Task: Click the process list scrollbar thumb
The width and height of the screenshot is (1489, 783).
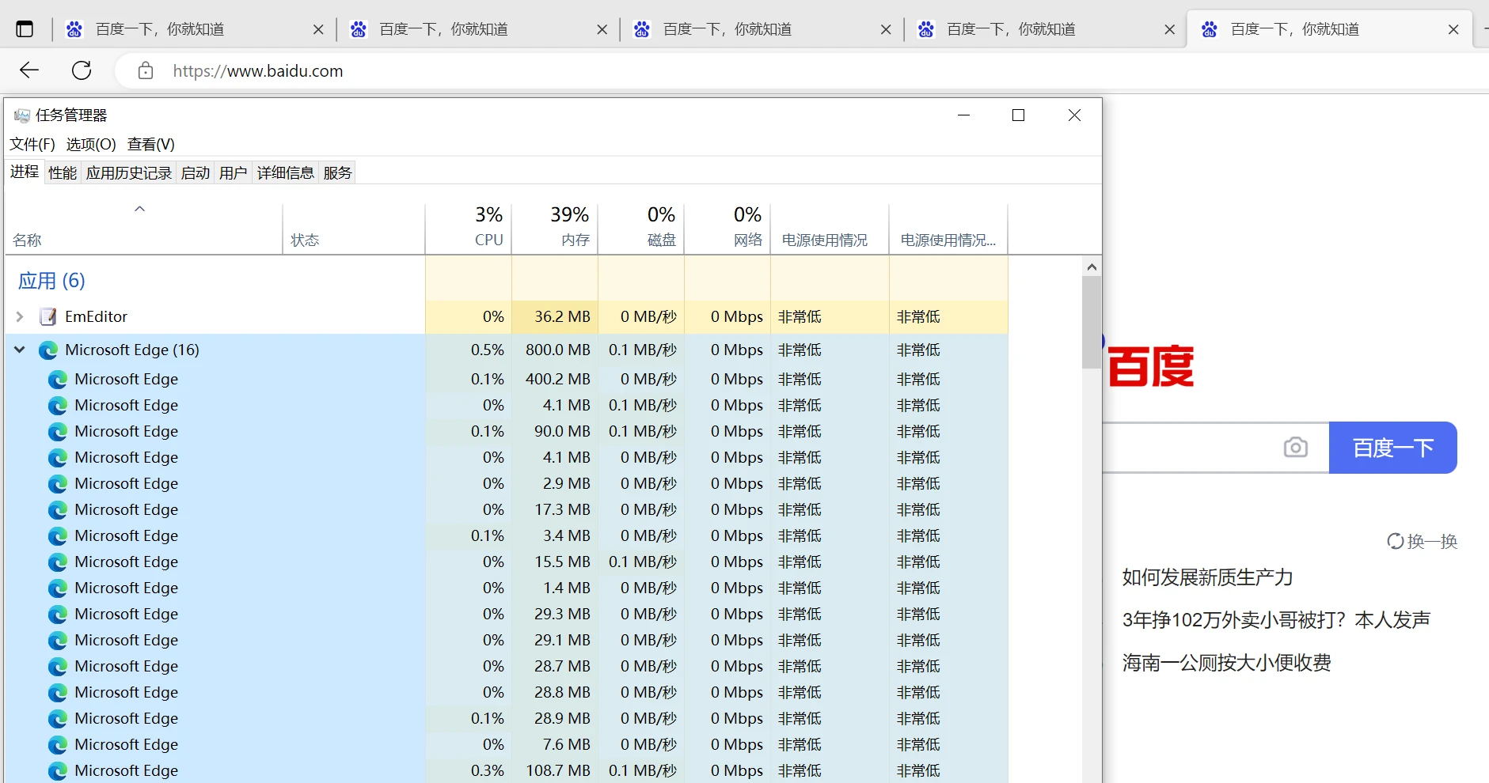Action: point(1092,322)
